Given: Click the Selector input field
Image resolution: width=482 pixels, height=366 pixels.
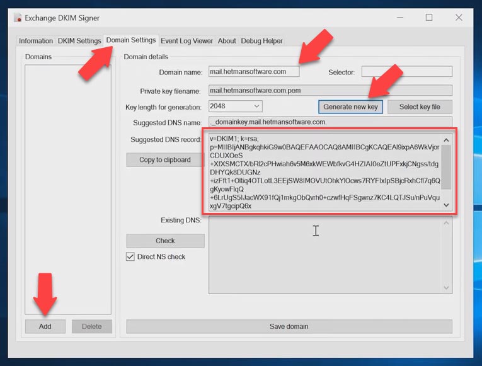Looking at the screenshot, I should (406, 72).
